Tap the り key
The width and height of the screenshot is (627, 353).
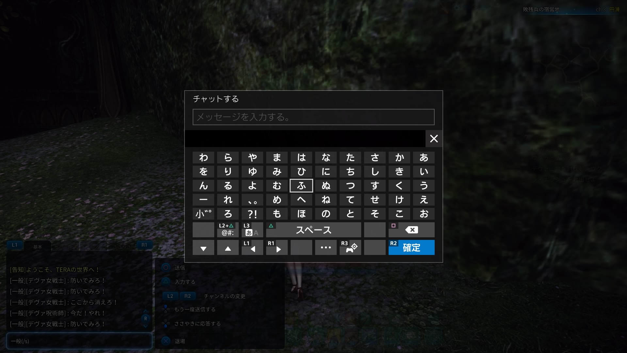click(228, 172)
